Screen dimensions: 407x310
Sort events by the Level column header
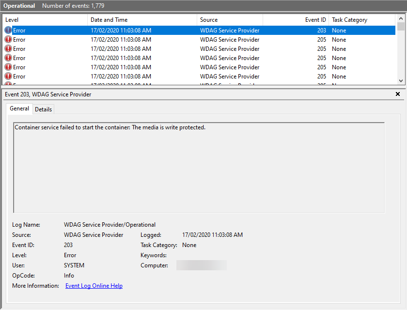pyautogui.click(x=45, y=20)
